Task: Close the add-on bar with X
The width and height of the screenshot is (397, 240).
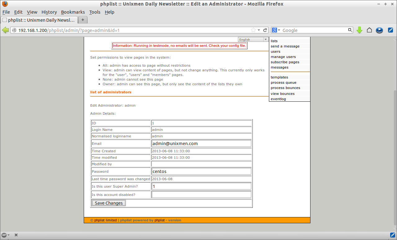Action: pyautogui.click(x=16, y=235)
